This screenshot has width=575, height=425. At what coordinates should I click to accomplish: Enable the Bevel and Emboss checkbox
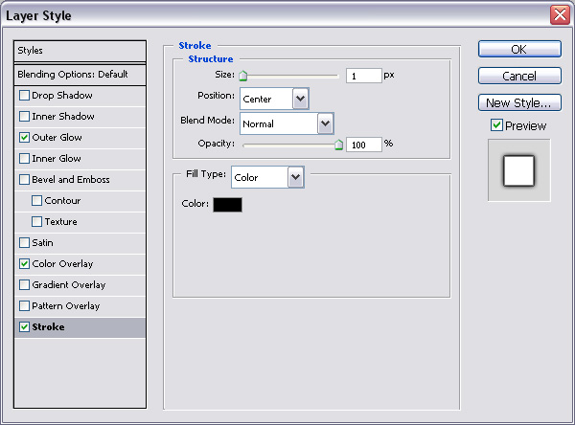coord(24,179)
